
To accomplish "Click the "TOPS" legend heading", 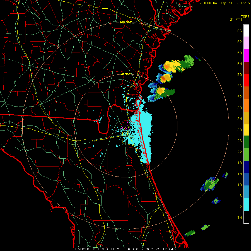I will pos(245,17).
